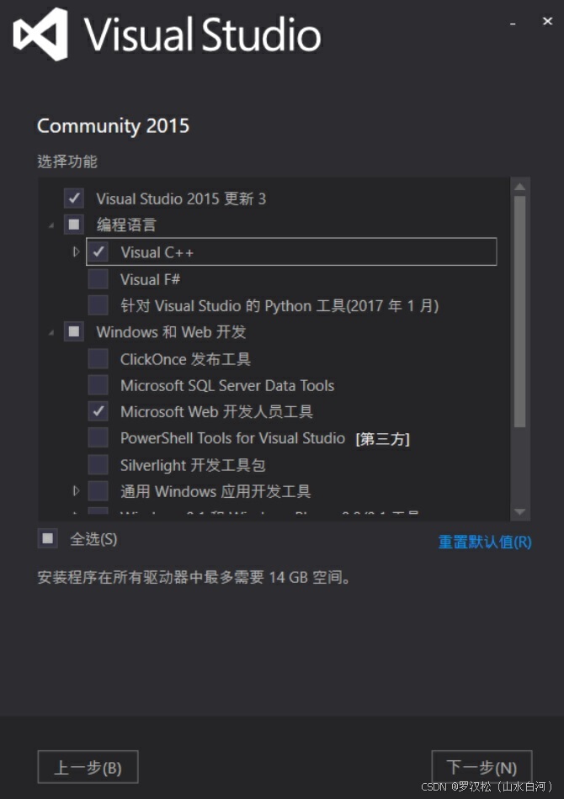Click the 重置默认值(R) link
564x799 pixels.
[x=484, y=542]
